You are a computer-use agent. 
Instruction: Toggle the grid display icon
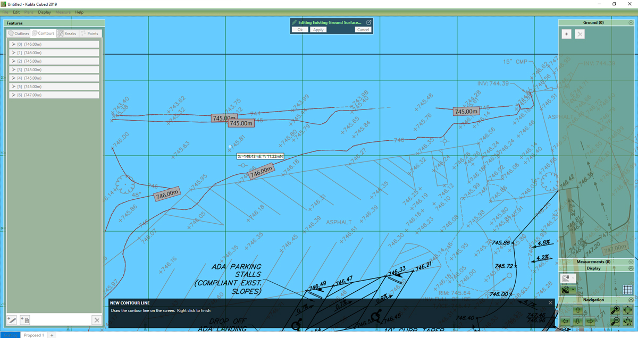coord(627,290)
